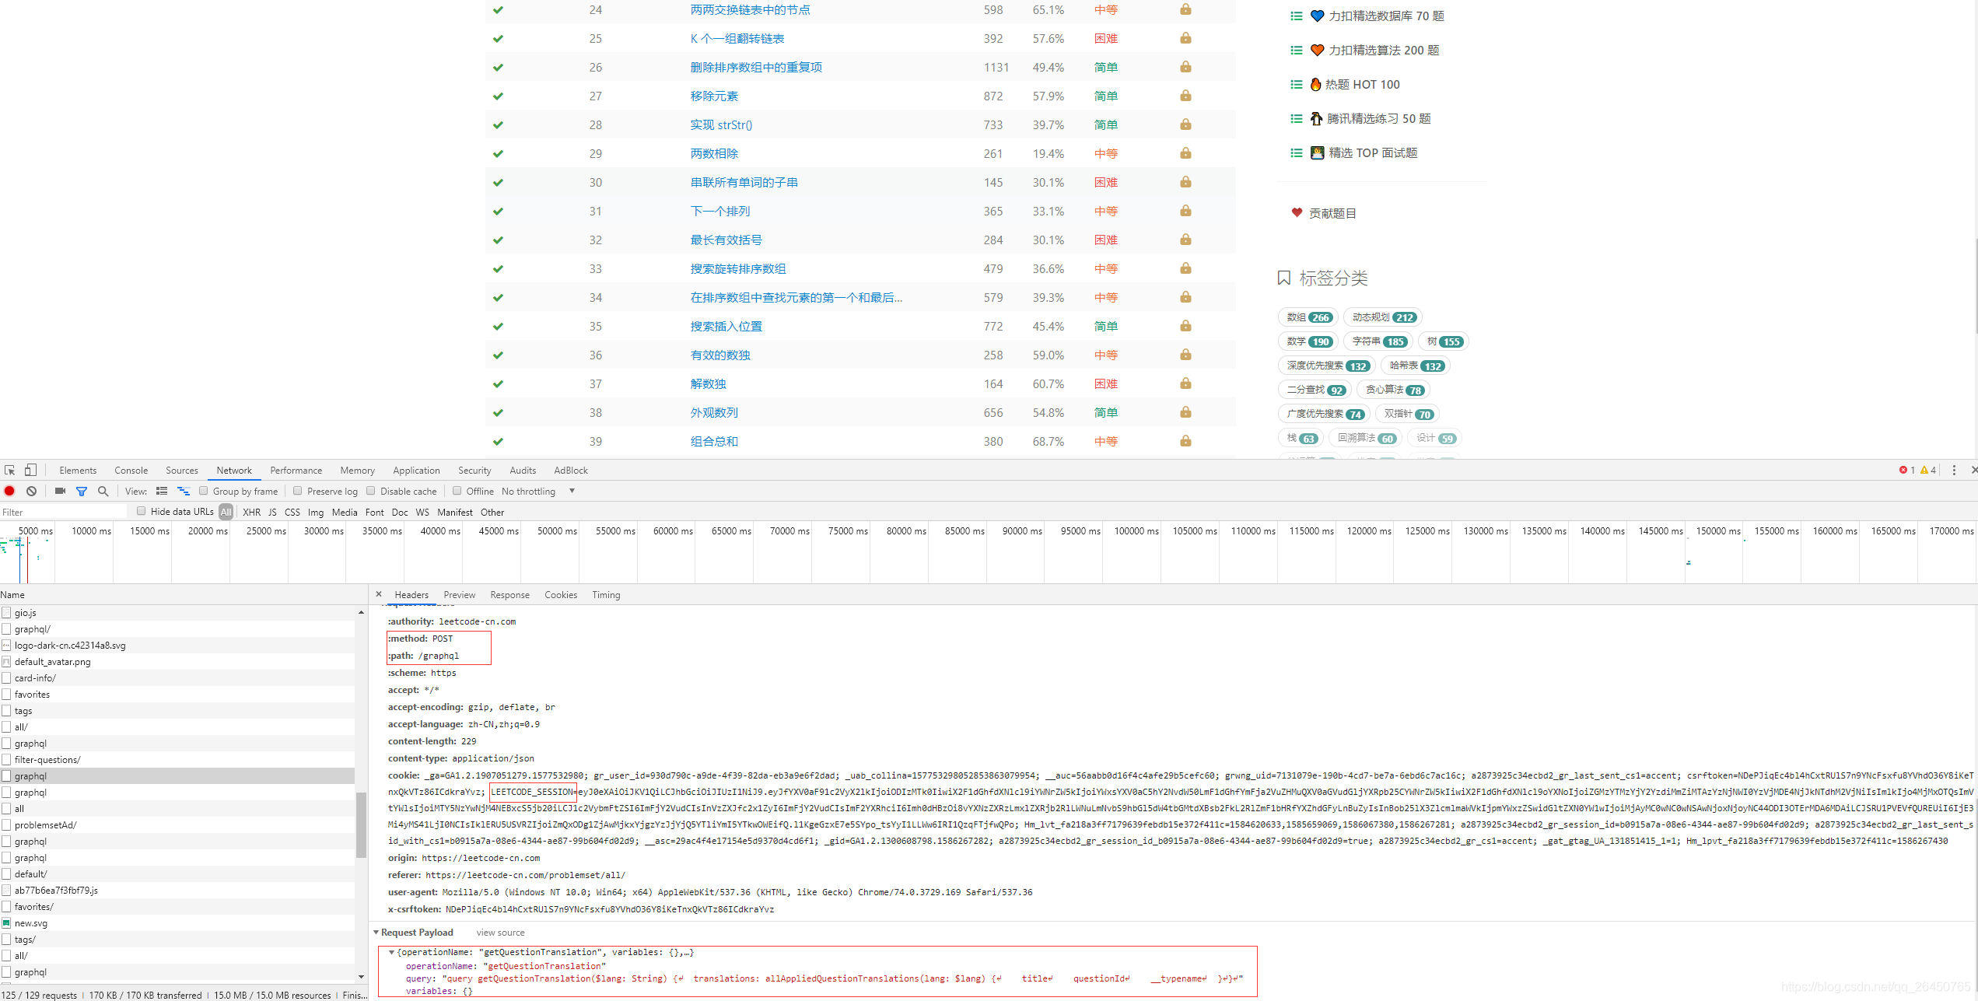
Task: Open network search with the magnifier icon
Action: click(103, 491)
